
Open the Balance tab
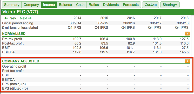click(65, 5)
